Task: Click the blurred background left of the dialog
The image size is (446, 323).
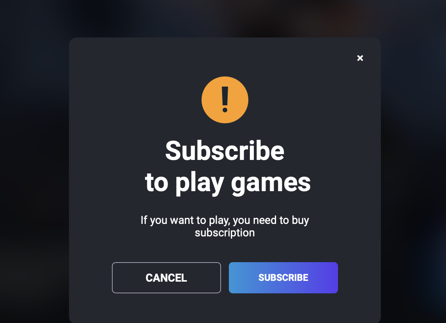Action: click(x=34, y=171)
